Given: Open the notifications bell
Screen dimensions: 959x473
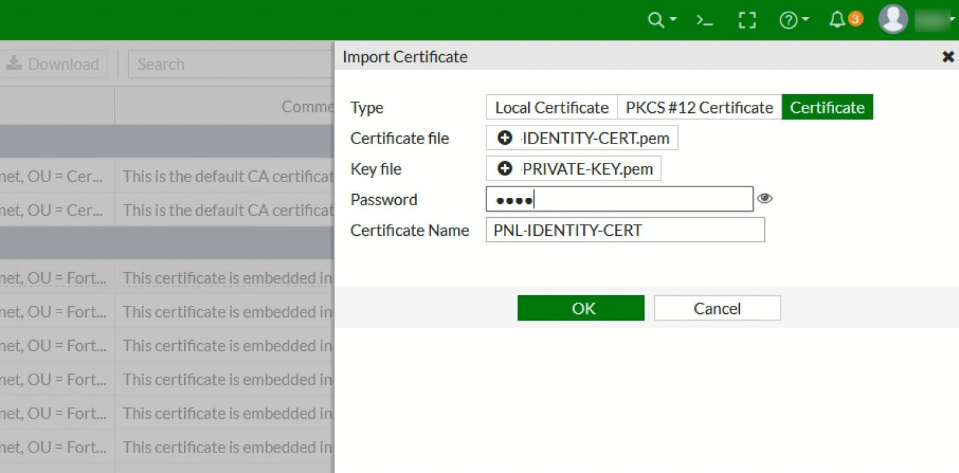Looking at the screenshot, I should [x=839, y=19].
